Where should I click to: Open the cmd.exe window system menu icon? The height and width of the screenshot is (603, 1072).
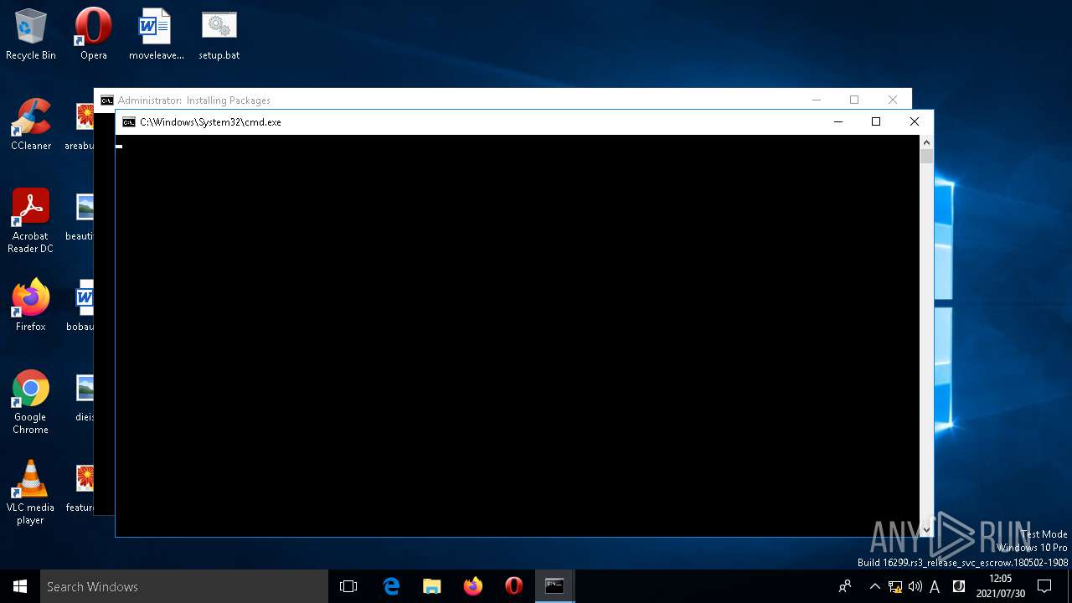pos(128,122)
